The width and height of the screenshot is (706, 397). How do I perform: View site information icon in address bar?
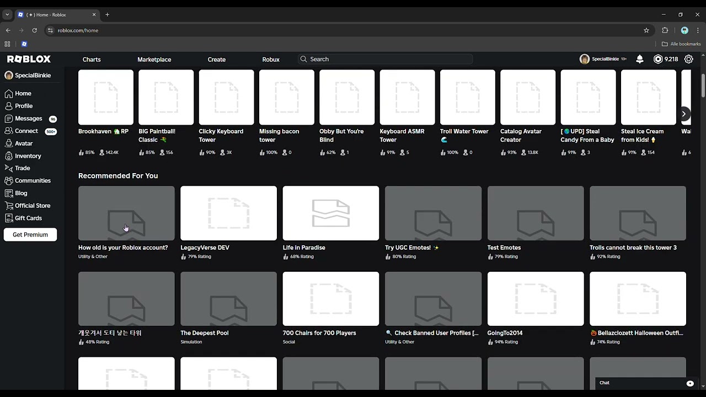(50, 30)
